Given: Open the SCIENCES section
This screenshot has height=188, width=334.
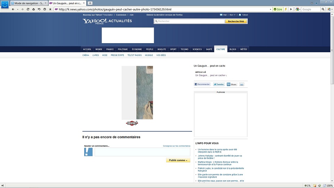Looking at the screenshot, I should pos(197,49).
